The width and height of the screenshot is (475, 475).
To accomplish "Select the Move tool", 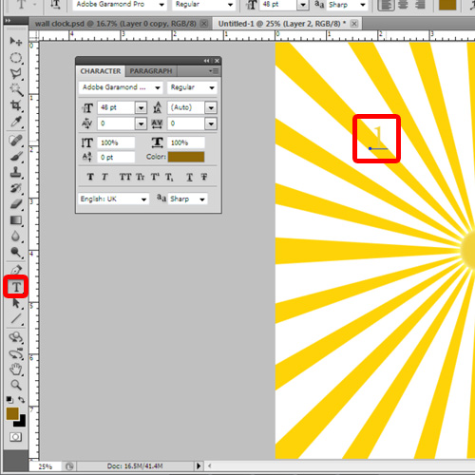I will pyautogui.click(x=15, y=41).
